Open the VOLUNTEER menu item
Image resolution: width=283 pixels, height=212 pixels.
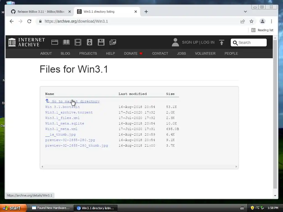tap(205, 54)
